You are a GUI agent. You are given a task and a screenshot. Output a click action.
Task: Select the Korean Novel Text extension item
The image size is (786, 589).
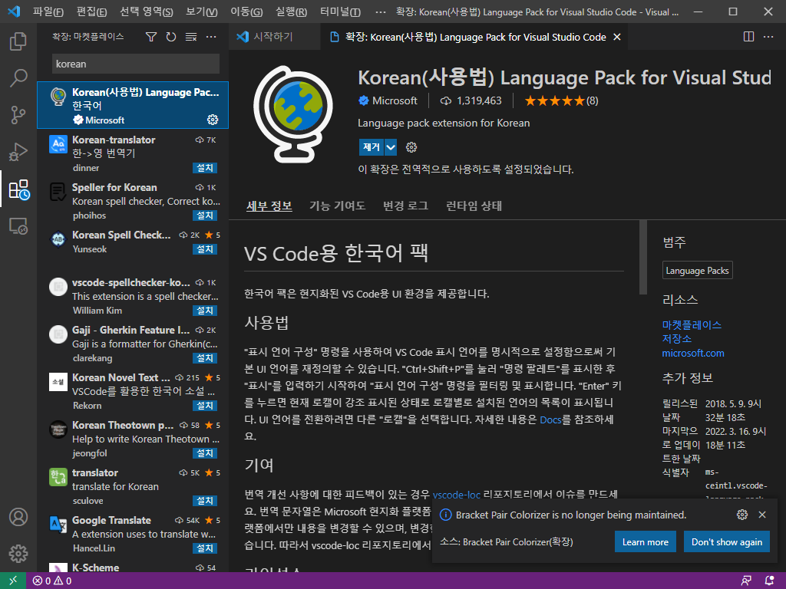click(133, 391)
